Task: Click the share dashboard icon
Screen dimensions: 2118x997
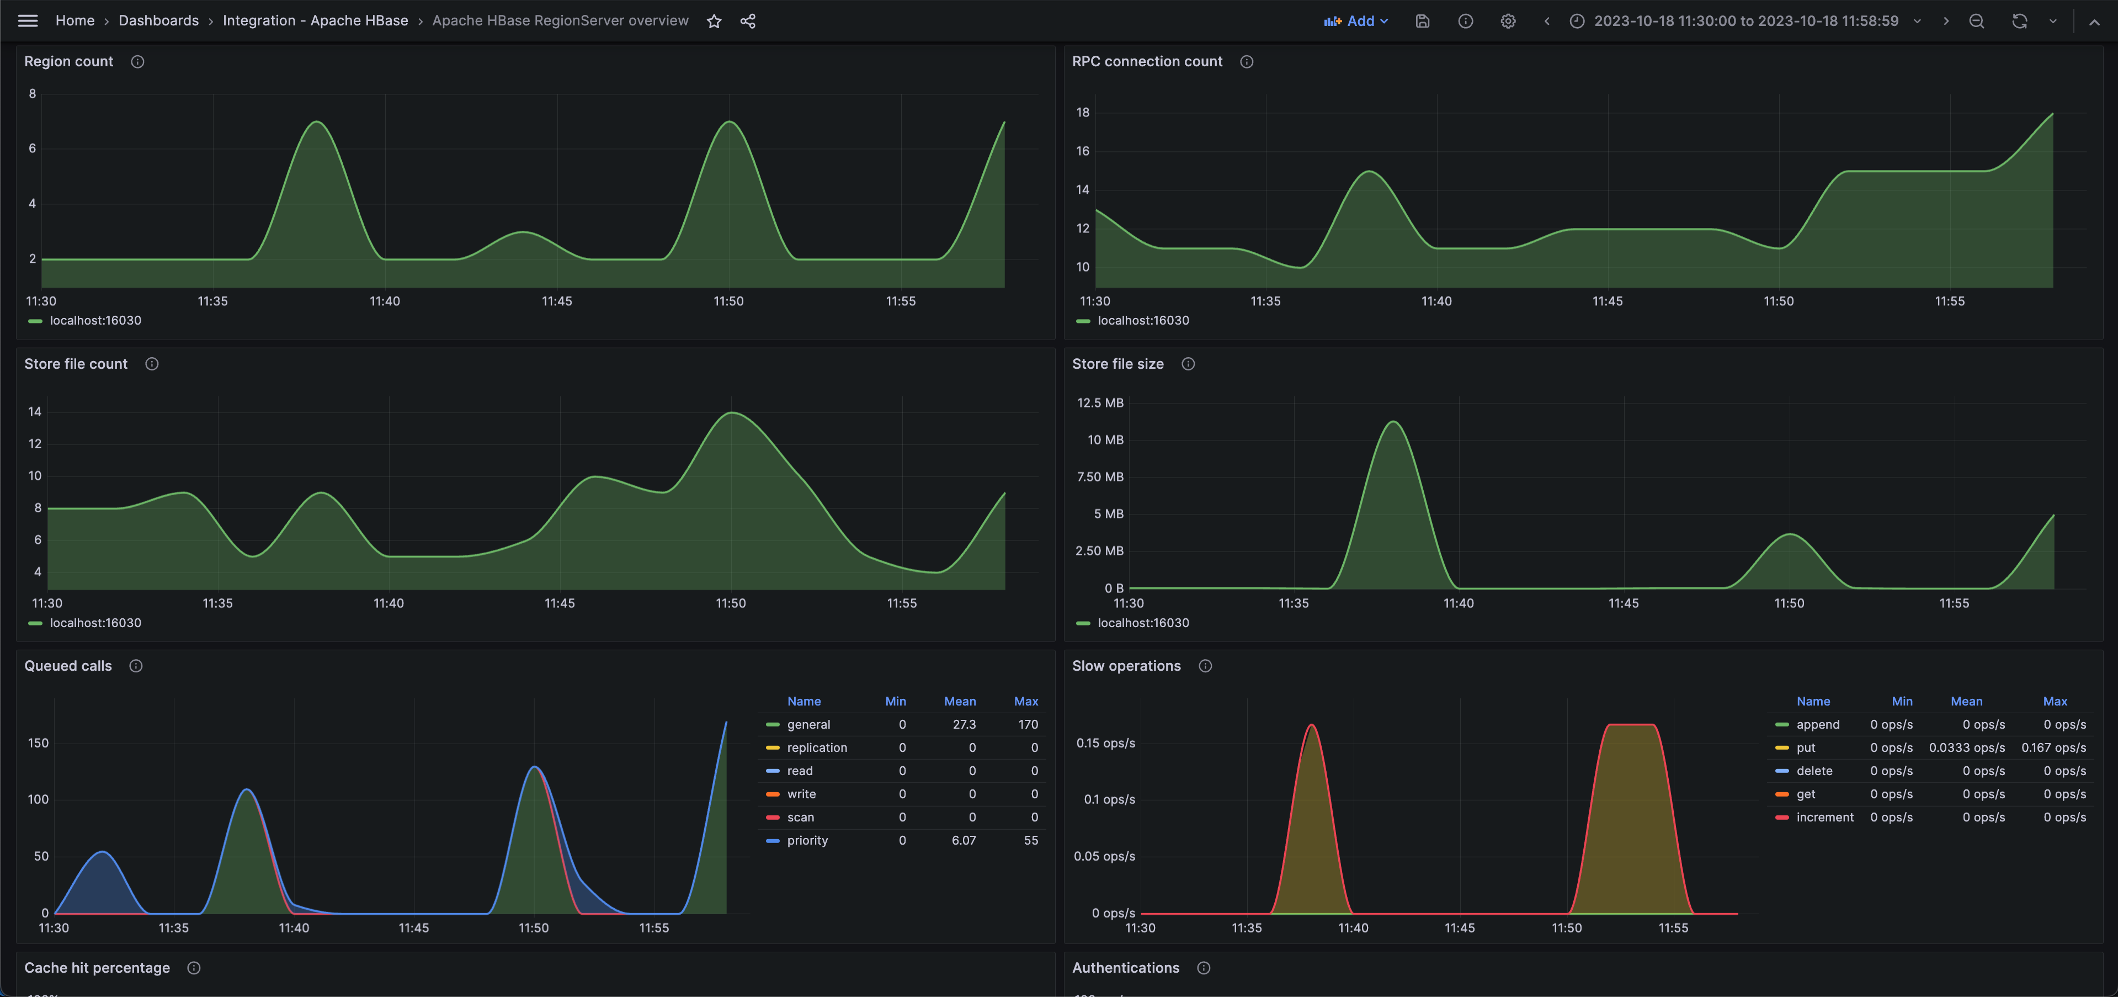Action: coord(747,22)
